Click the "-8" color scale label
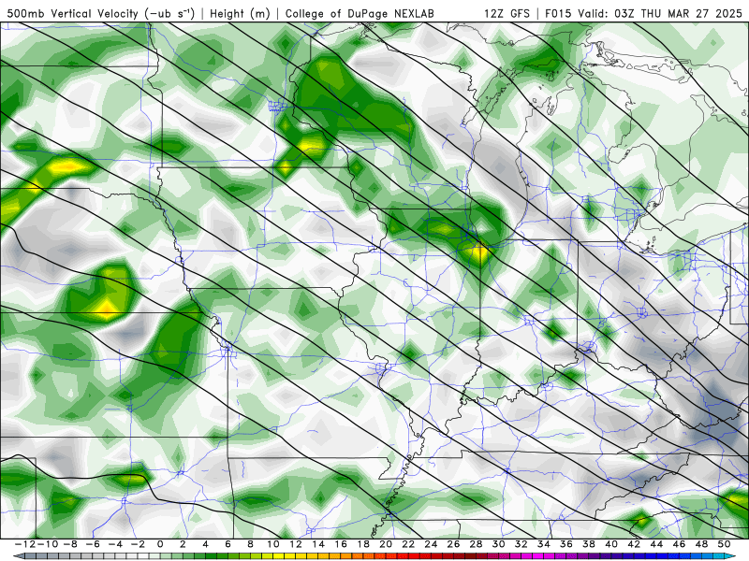 [x=69, y=544]
